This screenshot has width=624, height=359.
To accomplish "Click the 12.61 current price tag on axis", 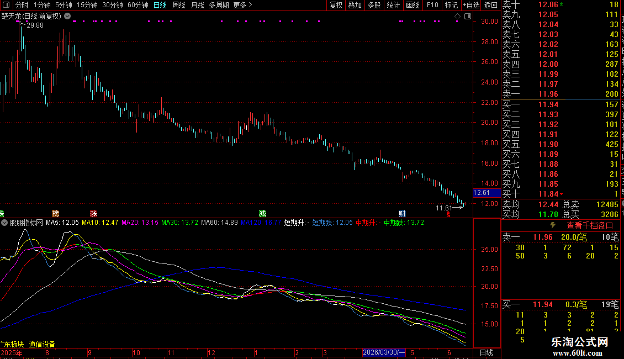I will click(x=486, y=193).
